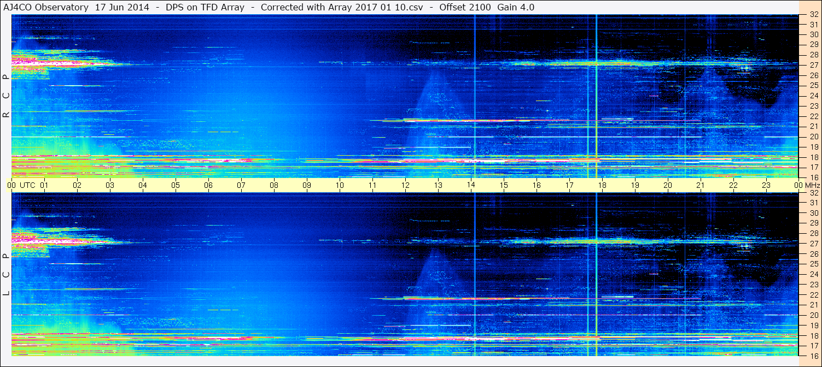Click hour 05 on the UTC time axis
Image resolution: width=822 pixels, height=367 pixels.
pos(176,185)
